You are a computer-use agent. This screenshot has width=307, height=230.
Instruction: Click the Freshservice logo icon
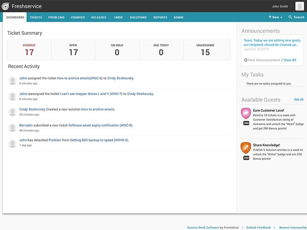pos(6,6)
